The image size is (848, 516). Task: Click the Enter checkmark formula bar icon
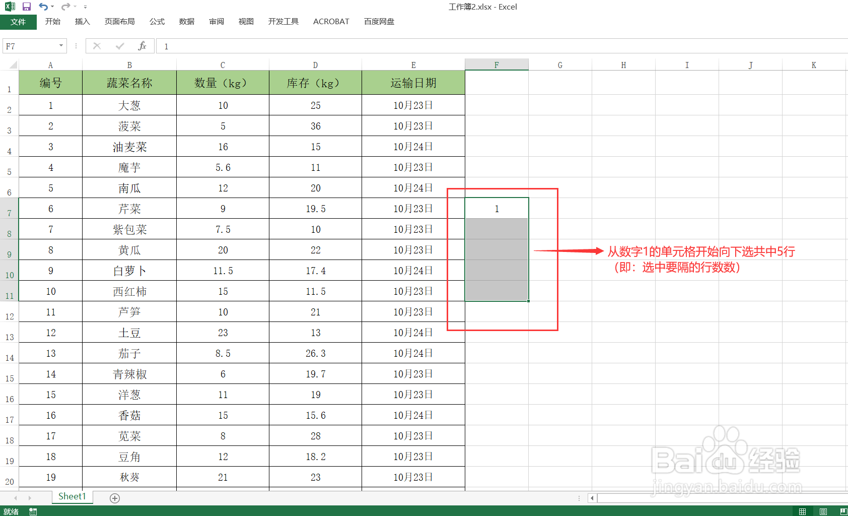[x=120, y=46]
